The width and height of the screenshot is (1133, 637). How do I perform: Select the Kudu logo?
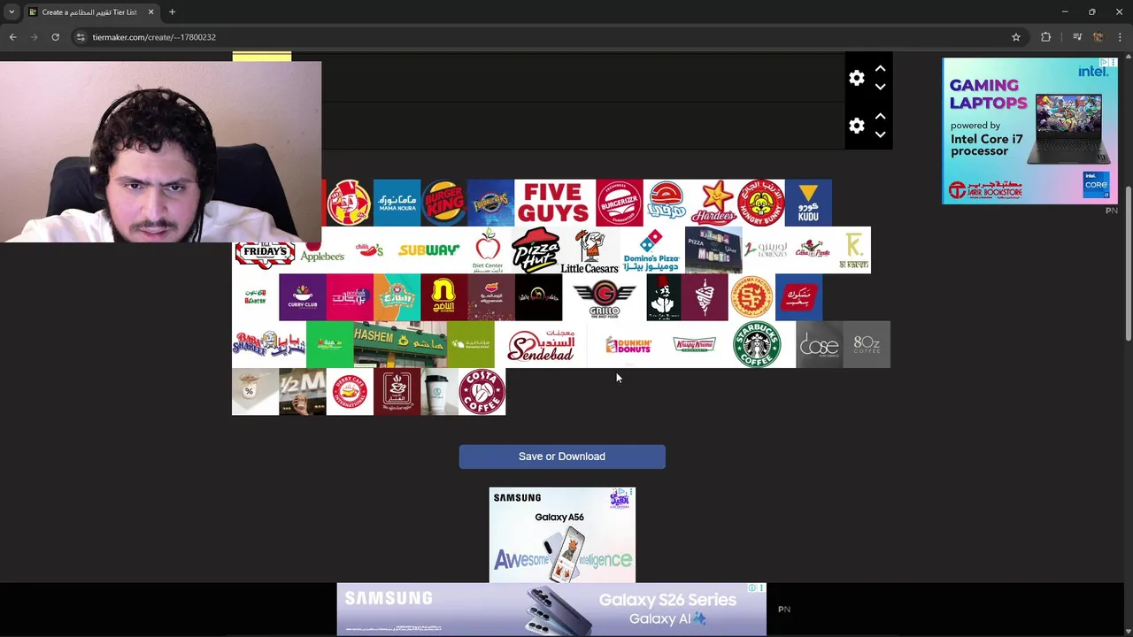click(x=808, y=203)
